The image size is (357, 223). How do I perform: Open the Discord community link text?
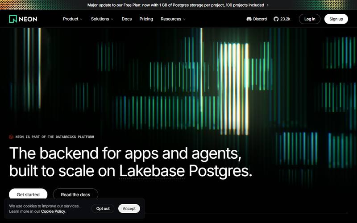click(260, 19)
